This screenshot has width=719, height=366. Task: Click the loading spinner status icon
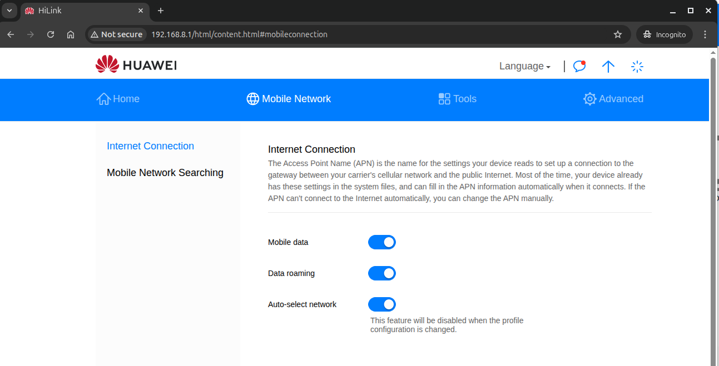tap(637, 67)
